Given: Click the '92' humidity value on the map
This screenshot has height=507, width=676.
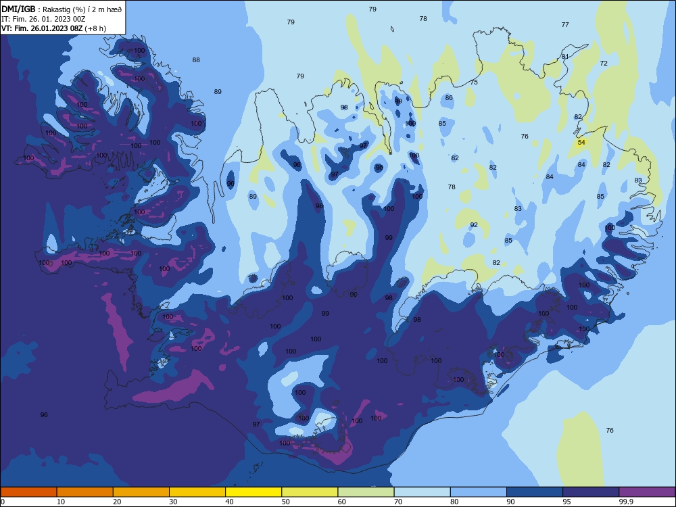Looking at the screenshot, I should click(474, 224).
